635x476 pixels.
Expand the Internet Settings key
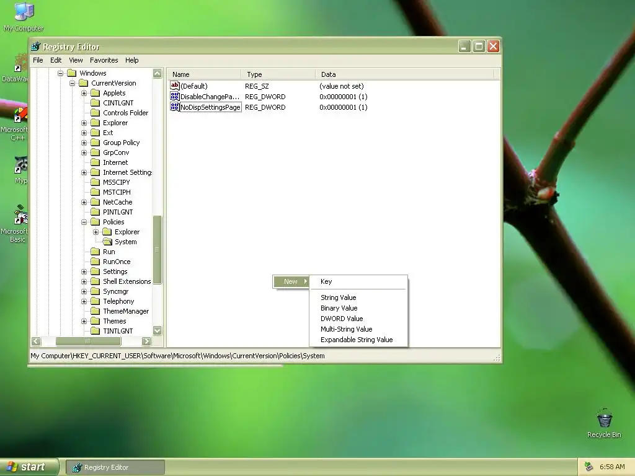click(x=84, y=172)
